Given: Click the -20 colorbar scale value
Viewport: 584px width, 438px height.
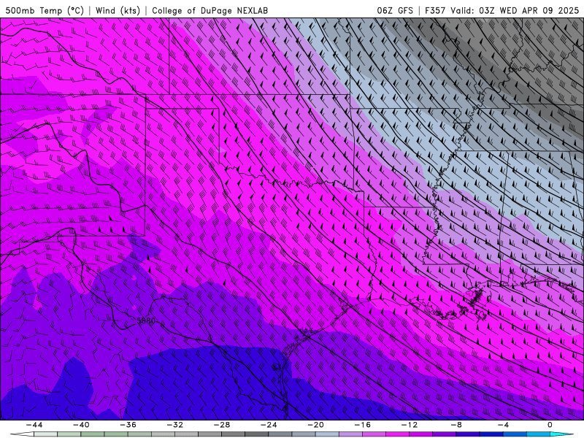Looking at the screenshot, I should click(x=315, y=425).
